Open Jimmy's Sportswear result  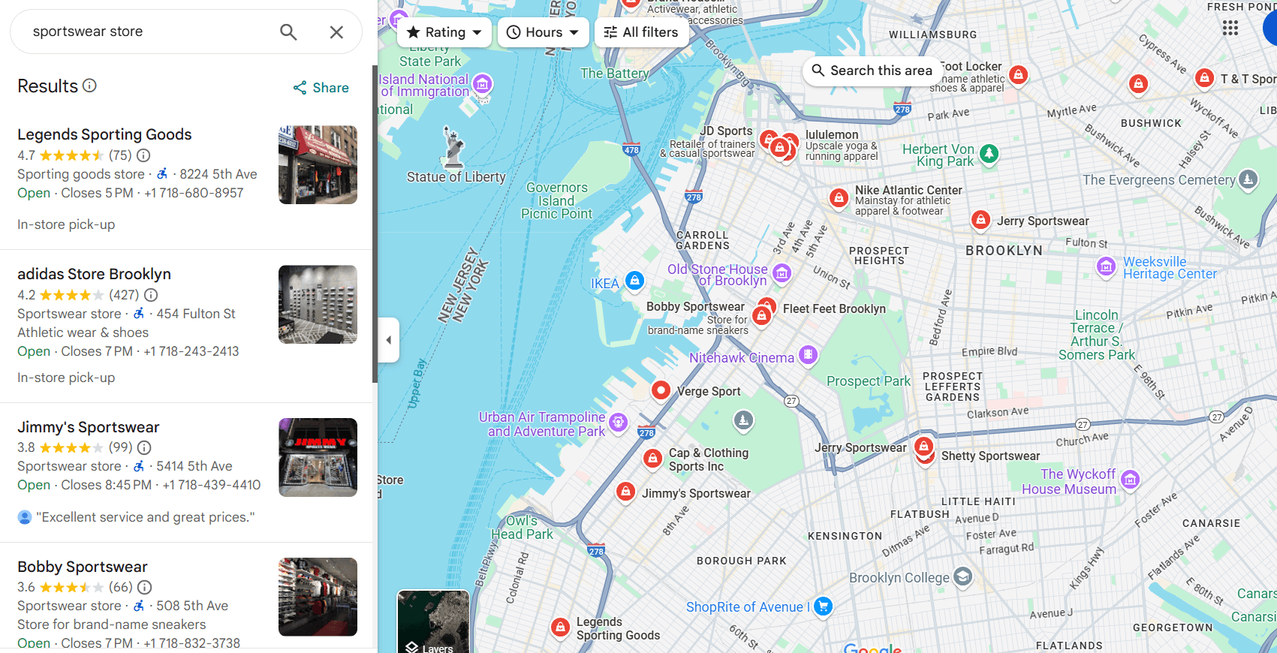(88, 427)
